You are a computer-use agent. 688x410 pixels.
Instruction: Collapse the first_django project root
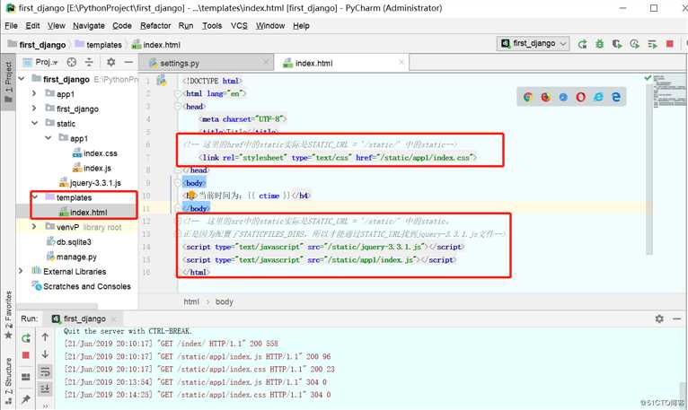point(22,79)
